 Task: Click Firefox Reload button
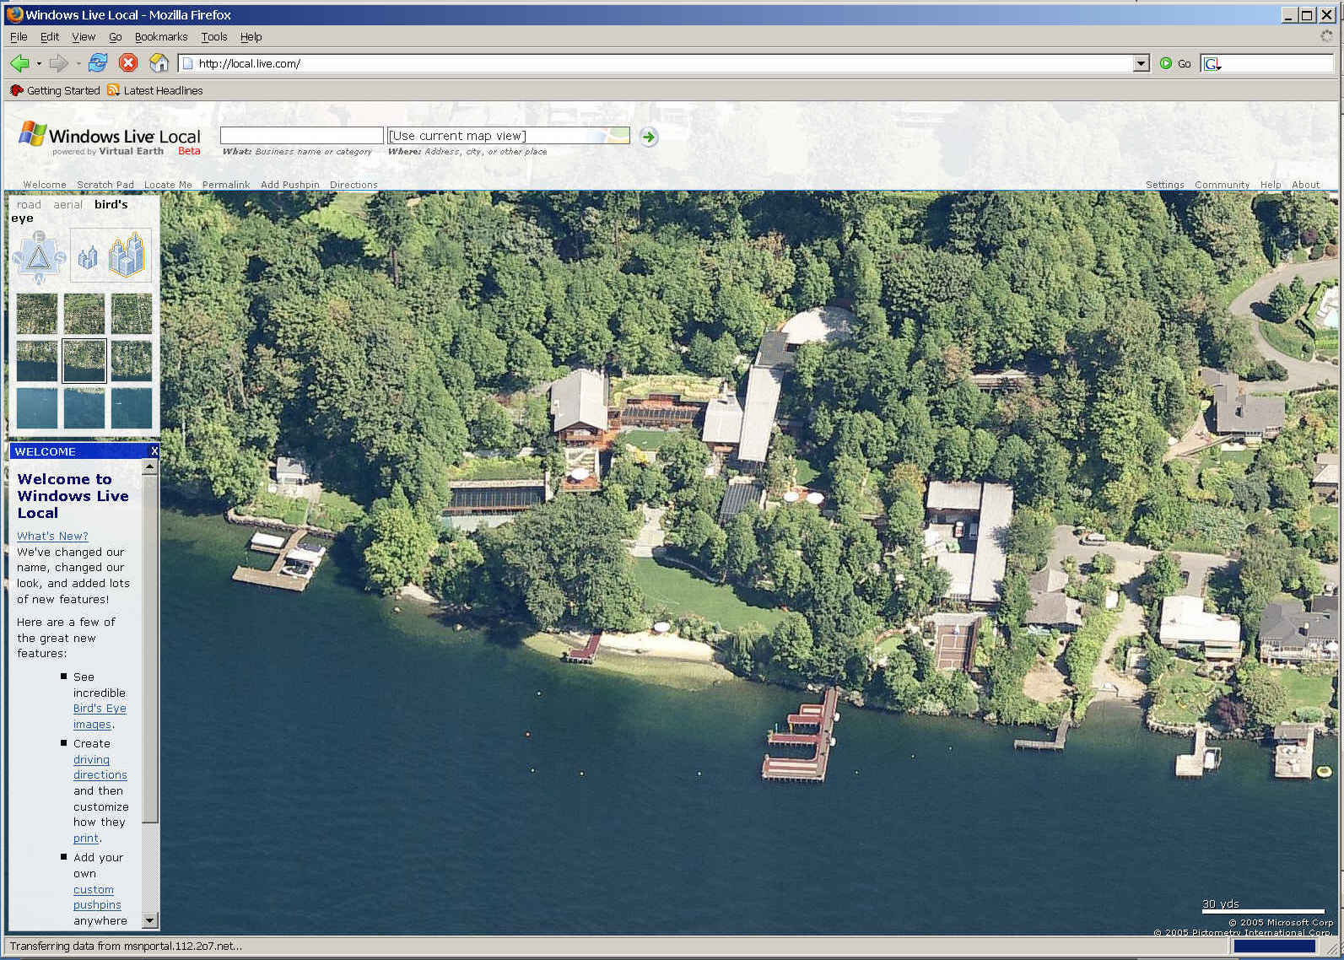click(x=98, y=63)
